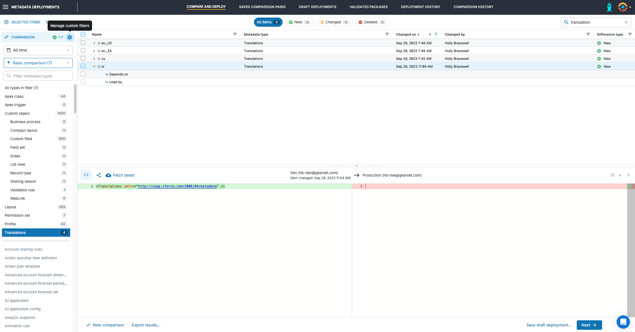Screen dimensions: 635x332
Task: Click the share icon in the diff toolbar
Action: (x=99, y=175)
